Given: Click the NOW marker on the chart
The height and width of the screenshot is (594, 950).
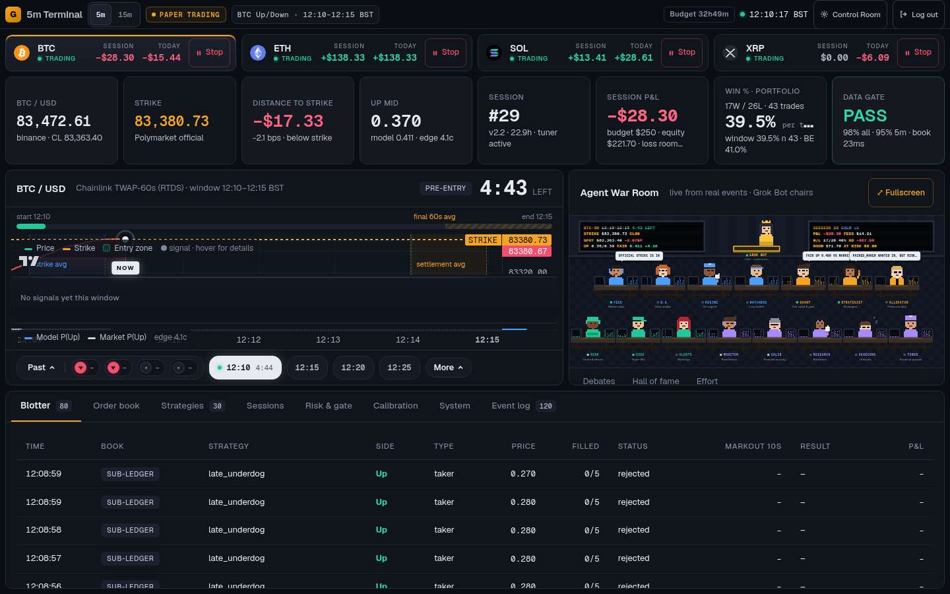Looking at the screenshot, I should point(125,268).
